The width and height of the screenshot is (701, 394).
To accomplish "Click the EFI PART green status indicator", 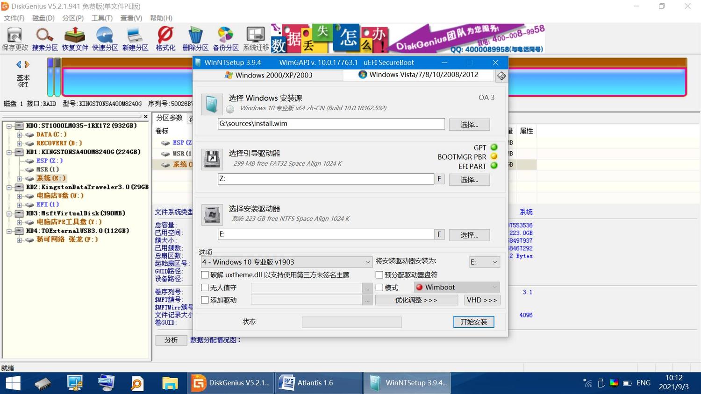I will point(494,166).
